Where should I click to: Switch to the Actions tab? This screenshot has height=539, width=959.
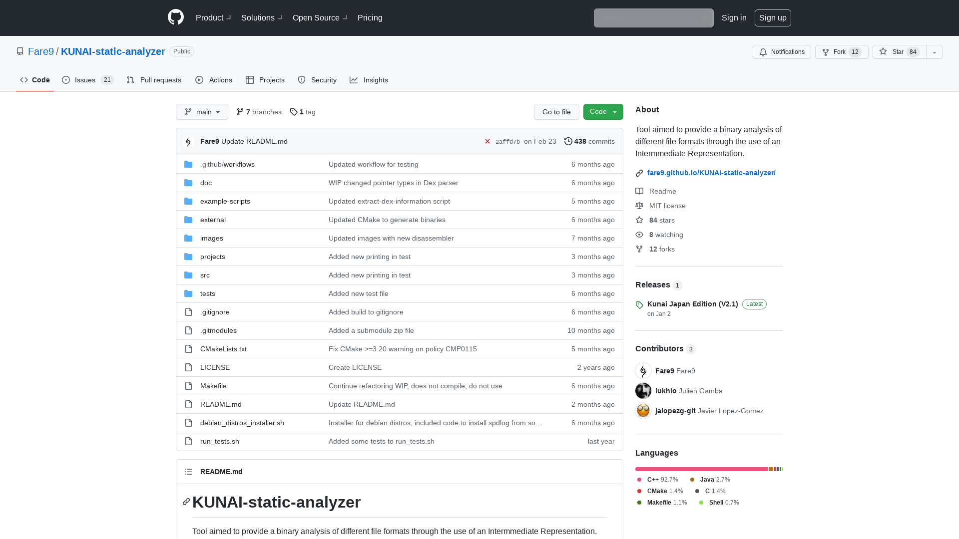pos(214,80)
